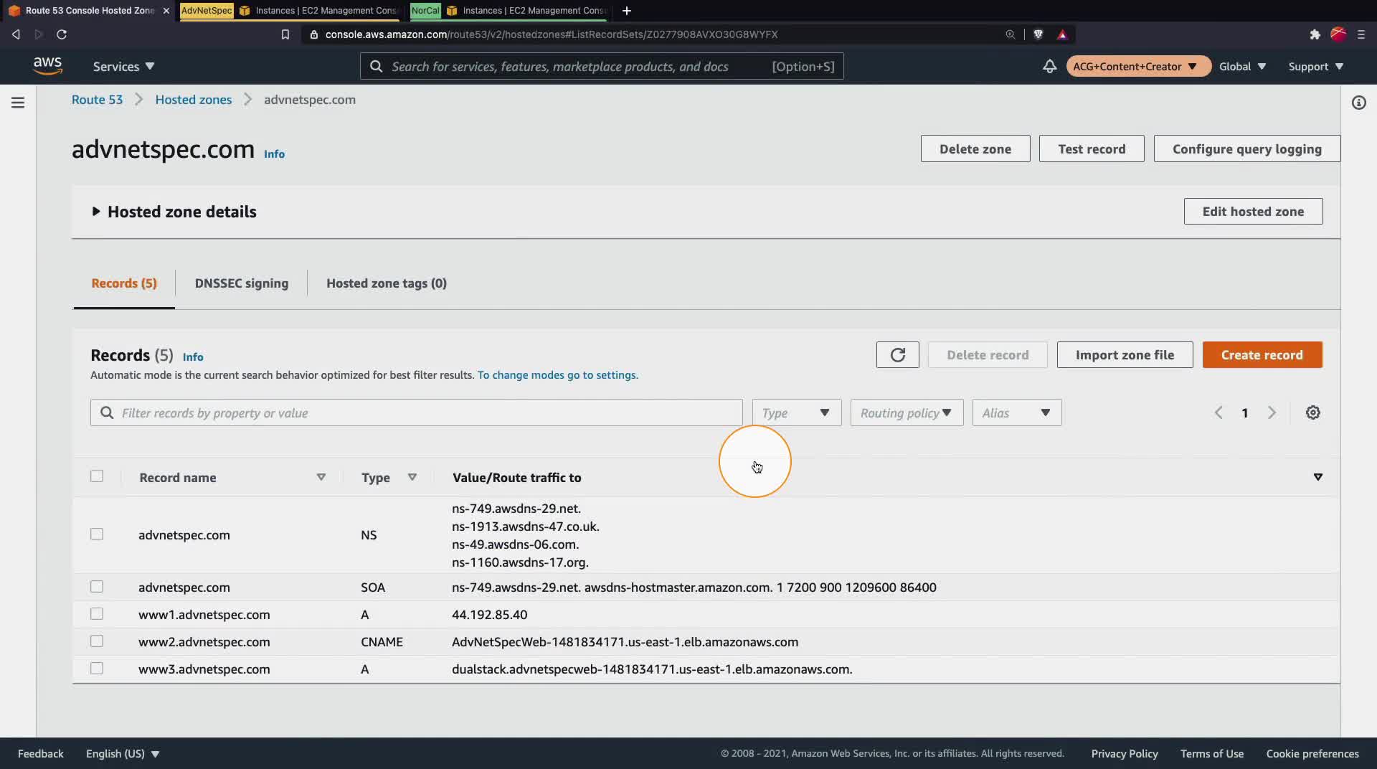Open the ACG+Content+Creator account menu
1377x769 pixels.
pyautogui.click(x=1138, y=66)
